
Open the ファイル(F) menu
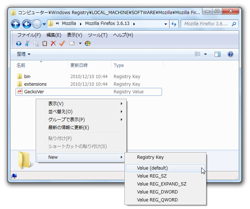click(29, 35)
